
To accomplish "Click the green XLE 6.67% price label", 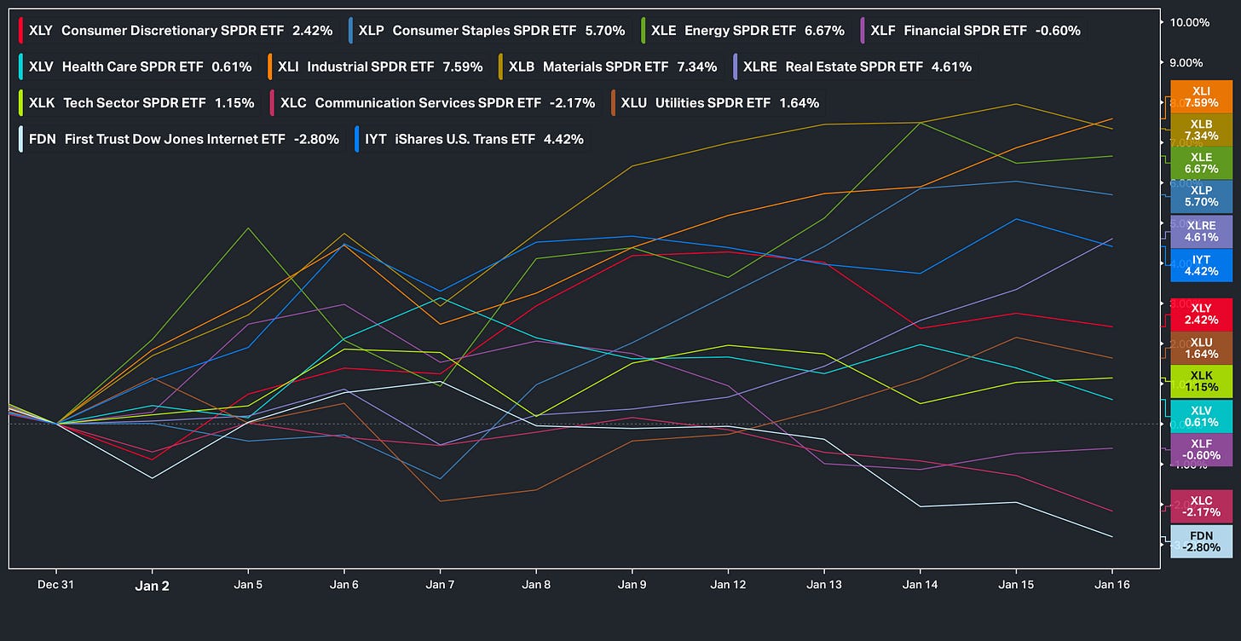I will tap(1201, 163).
